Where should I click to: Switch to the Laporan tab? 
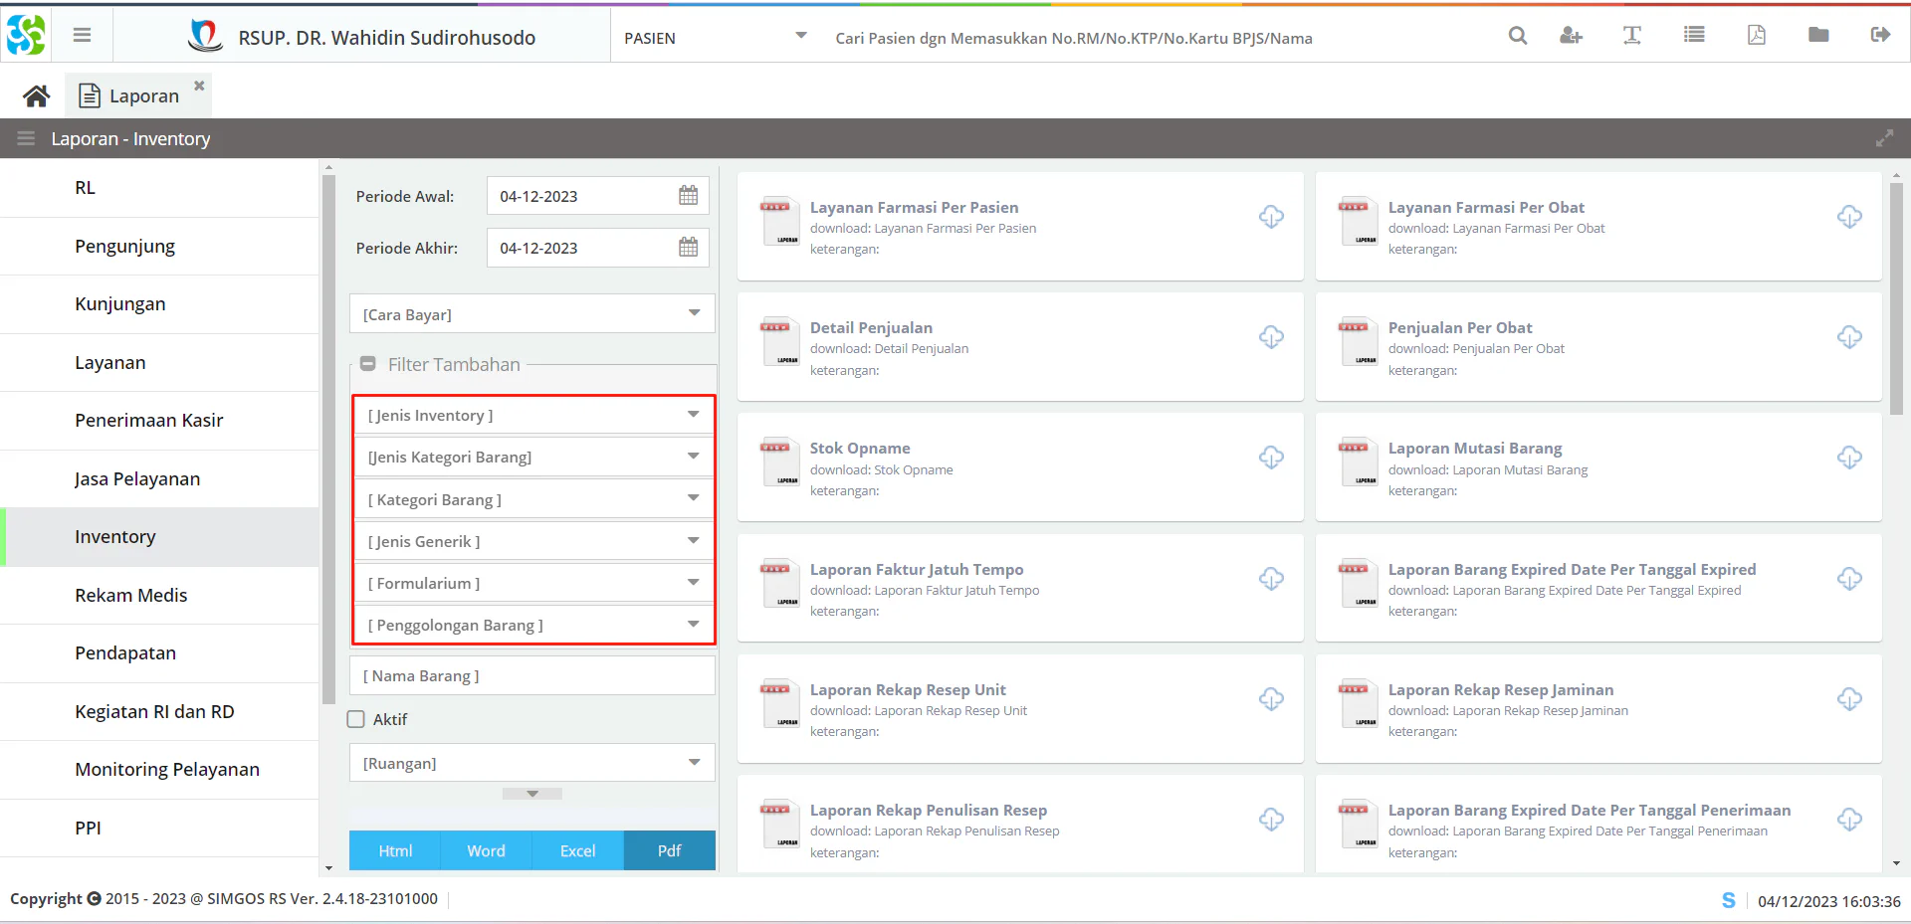tap(143, 96)
